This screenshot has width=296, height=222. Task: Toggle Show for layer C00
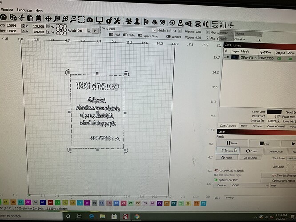290,59
